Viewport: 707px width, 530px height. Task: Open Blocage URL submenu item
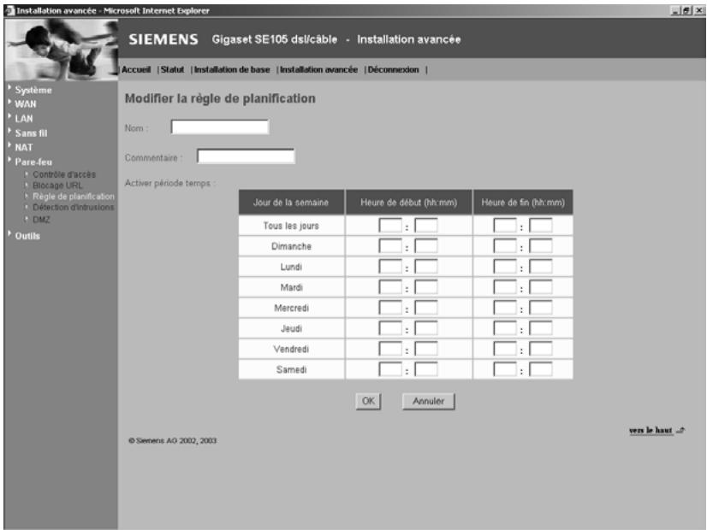57,185
